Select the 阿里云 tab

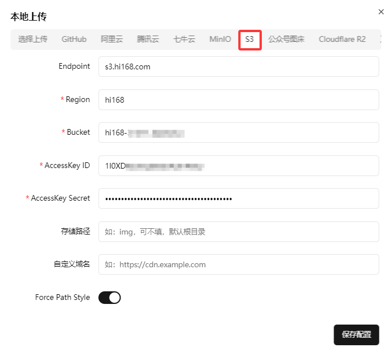coord(112,40)
